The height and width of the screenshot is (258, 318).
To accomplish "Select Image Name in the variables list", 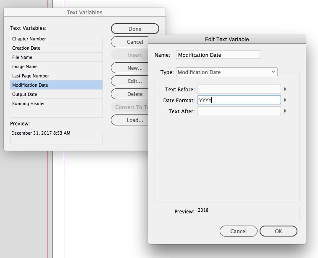I will pyautogui.click(x=56, y=66).
